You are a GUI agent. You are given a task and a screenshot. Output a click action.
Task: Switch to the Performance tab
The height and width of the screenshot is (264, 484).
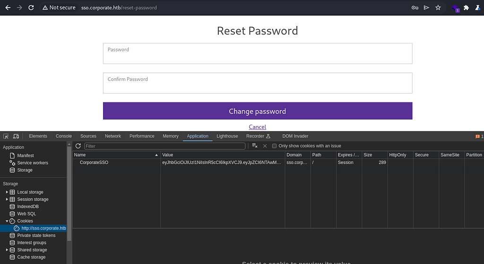coord(142,136)
